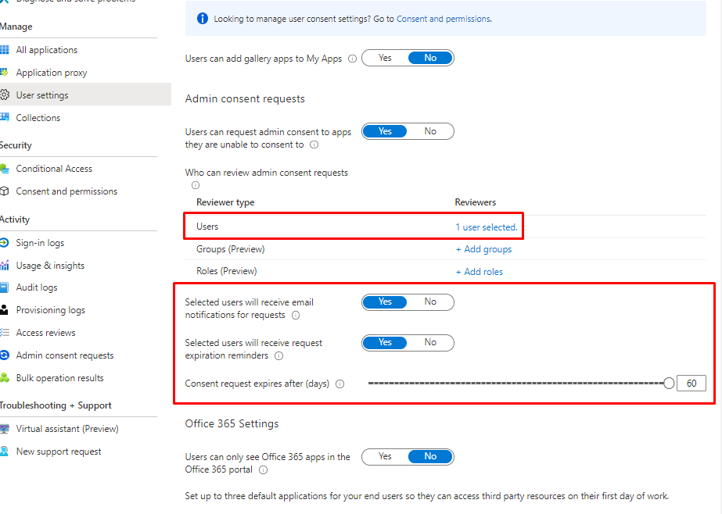Click the Usage & insights chart icon
The image size is (722, 514).
(x=5, y=266)
